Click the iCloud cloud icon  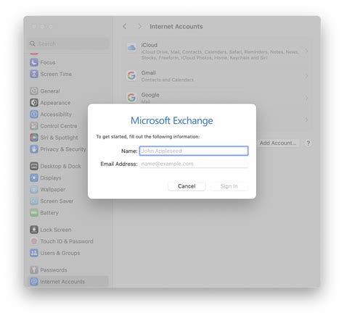(131, 48)
